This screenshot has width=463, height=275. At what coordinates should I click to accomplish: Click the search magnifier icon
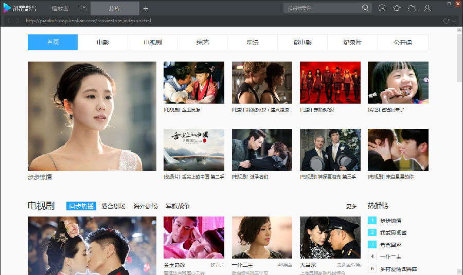[x=365, y=8]
